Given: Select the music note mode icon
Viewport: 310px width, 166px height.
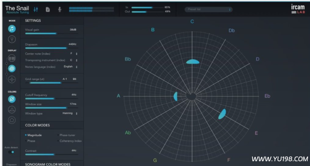Looking at the screenshot, I should click(x=12, y=29).
